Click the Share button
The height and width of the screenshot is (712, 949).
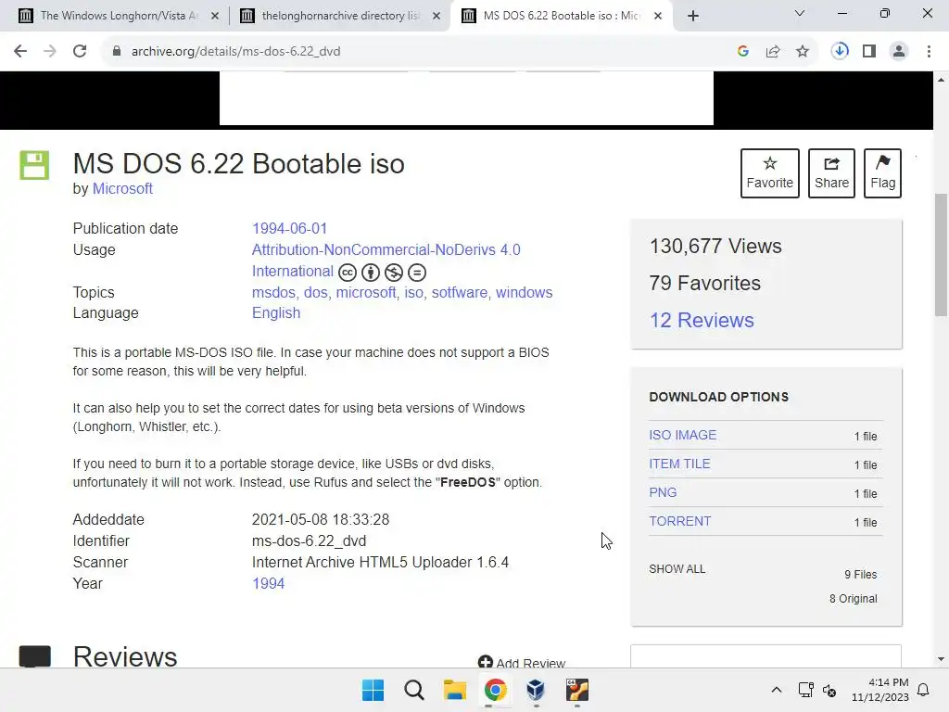pos(831,173)
